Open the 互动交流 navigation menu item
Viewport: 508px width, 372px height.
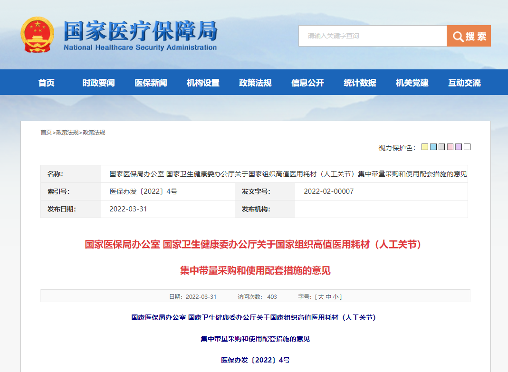[463, 82]
